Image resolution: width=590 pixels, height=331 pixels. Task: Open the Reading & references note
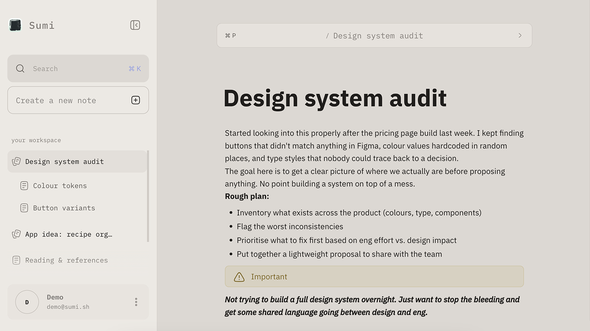[66, 260]
